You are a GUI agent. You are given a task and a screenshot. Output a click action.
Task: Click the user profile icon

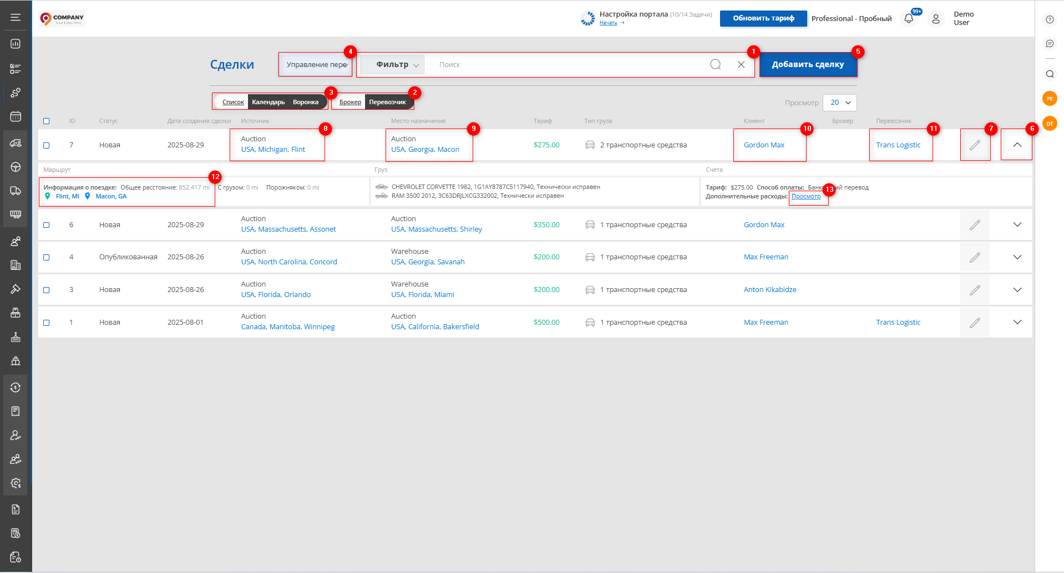coord(935,19)
